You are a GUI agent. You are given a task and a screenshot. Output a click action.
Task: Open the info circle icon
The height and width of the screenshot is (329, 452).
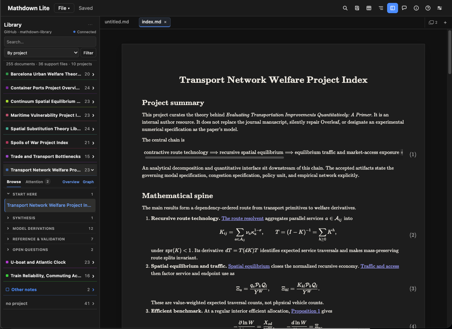coord(416,8)
